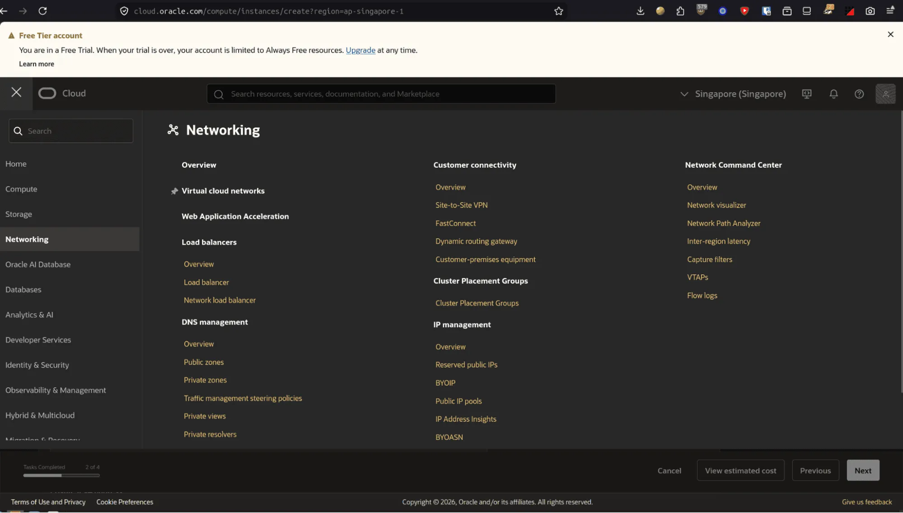This screenshot has height=513, width=903.
Task: Expand the Singapore region dropdown
Action: (733, 94)
